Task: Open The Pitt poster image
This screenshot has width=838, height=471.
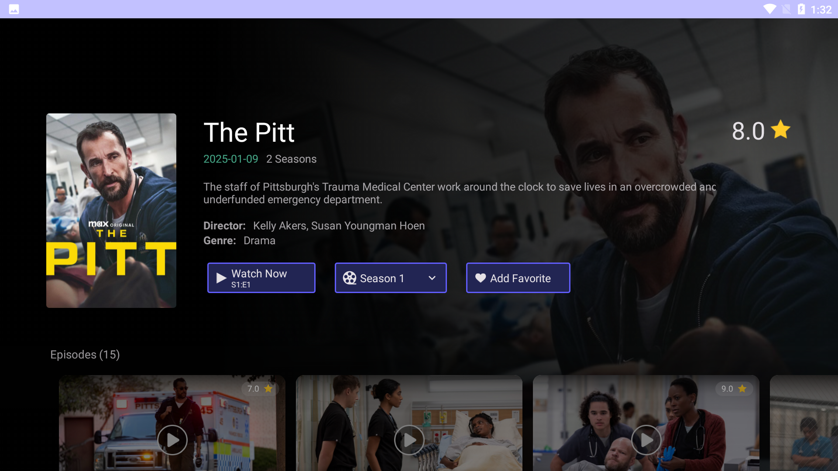Action: tap(111, 211)
